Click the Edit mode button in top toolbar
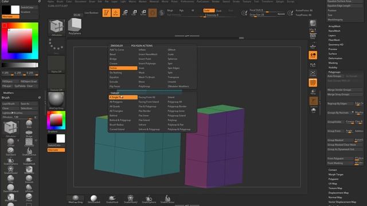This screenshot has height=206, width=367. click(x=107, y=13)
